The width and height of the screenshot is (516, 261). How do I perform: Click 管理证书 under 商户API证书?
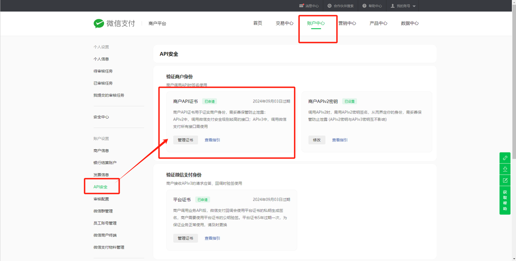point(185,140)
